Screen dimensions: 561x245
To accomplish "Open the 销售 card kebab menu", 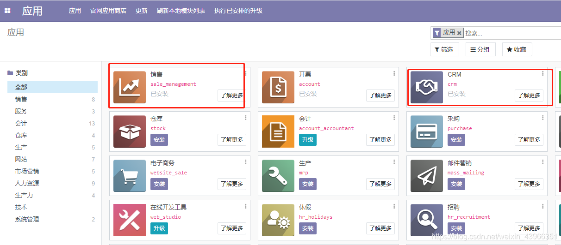I will click(x=245, y=73).
